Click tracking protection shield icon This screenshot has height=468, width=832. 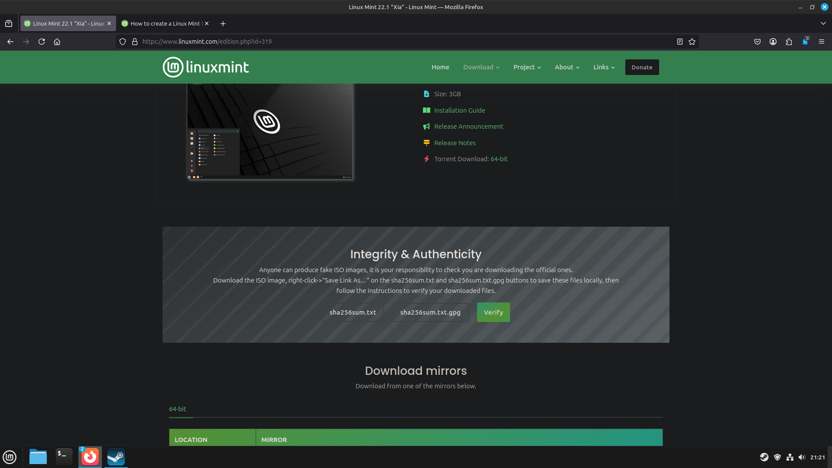123,42
